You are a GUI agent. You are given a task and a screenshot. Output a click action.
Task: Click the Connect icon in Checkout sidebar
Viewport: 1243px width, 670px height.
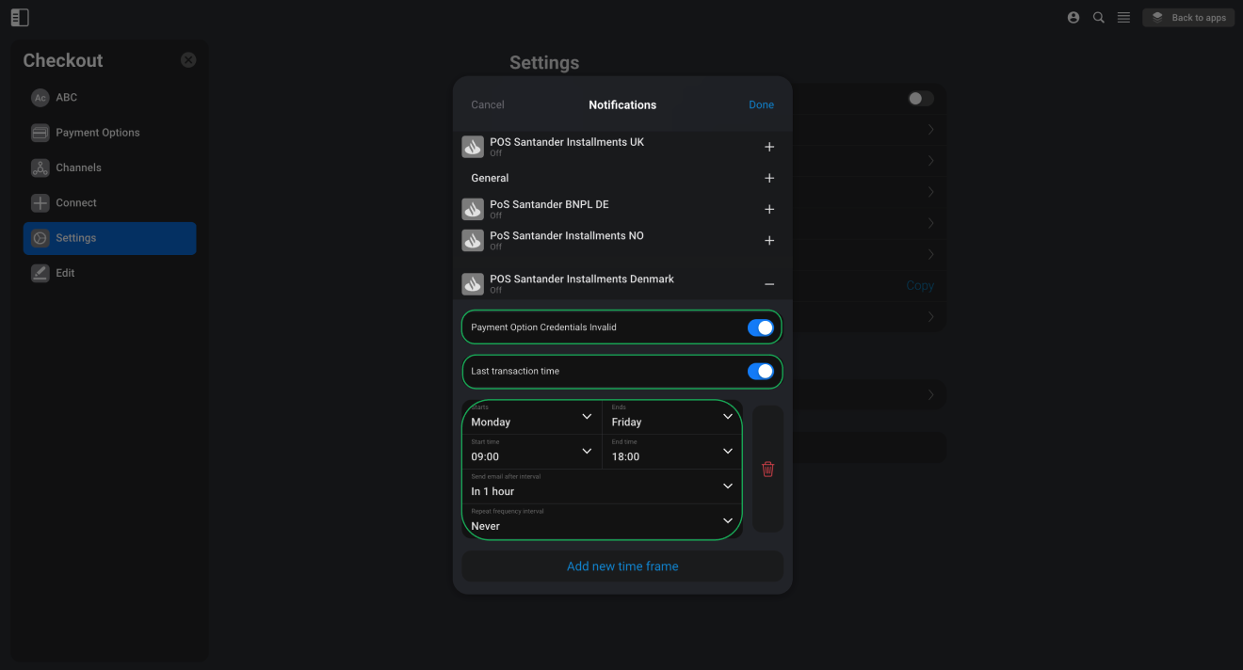(40, 203)
